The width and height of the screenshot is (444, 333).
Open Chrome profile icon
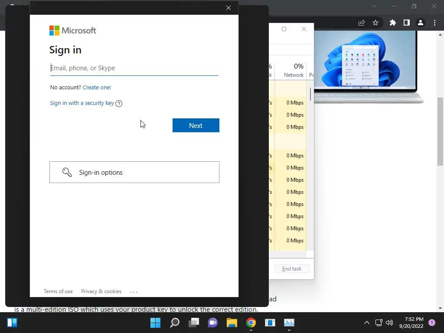coord(421,23)
